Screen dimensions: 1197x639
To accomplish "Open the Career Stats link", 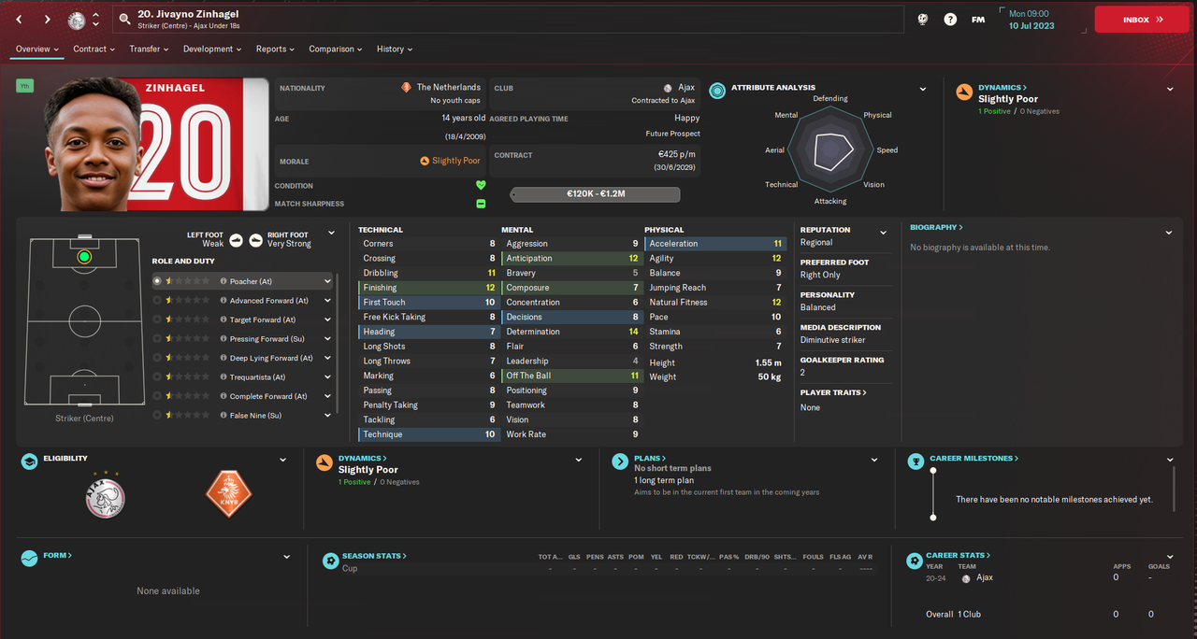I will (x=959, y=555).
